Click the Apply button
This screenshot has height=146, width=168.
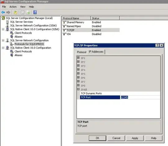pyautogui.click(x=135, y=138)
